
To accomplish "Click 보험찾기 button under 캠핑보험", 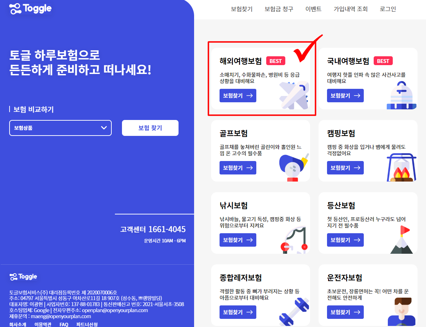I will tap(345, 168).
